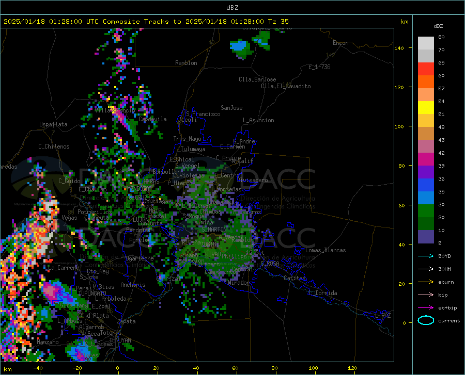This screenshot has height=375, width=465.
Task: Click the 'Ramblon' label near the top
Action: pyautogui.click(x=186, y=63)
